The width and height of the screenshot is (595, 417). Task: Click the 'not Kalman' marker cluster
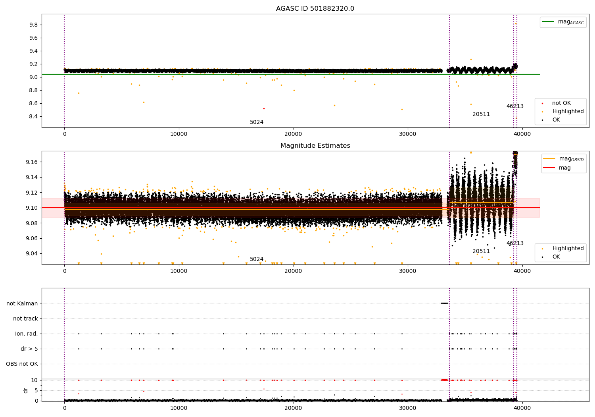pos(445,303)
